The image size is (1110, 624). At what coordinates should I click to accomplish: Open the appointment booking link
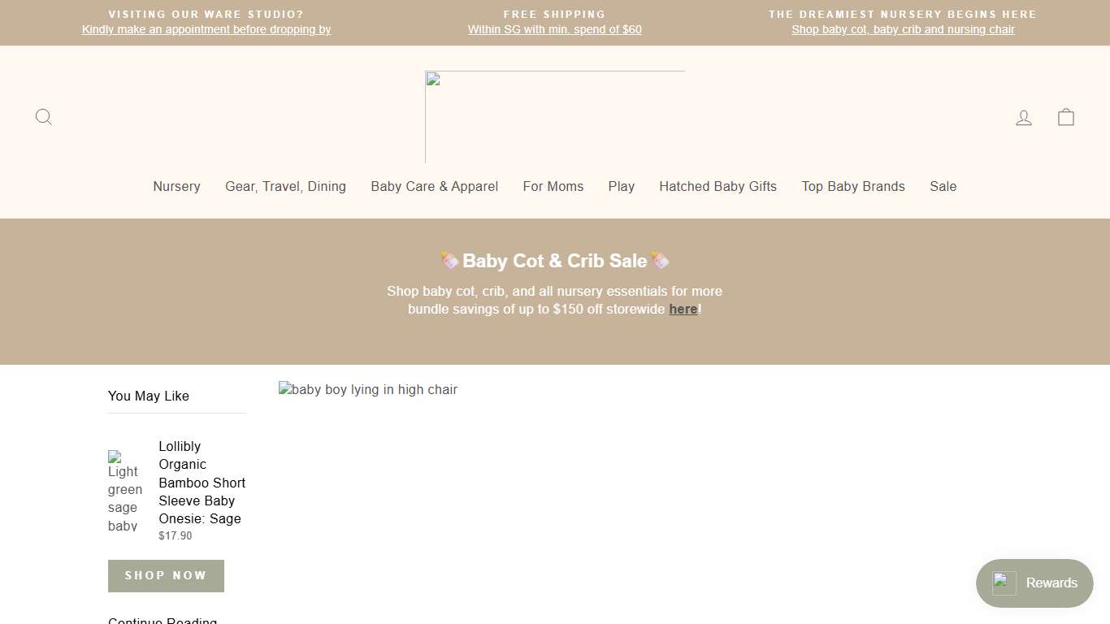point(206,29)
